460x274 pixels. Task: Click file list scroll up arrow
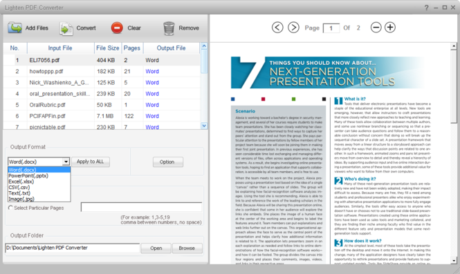(204, 46)
